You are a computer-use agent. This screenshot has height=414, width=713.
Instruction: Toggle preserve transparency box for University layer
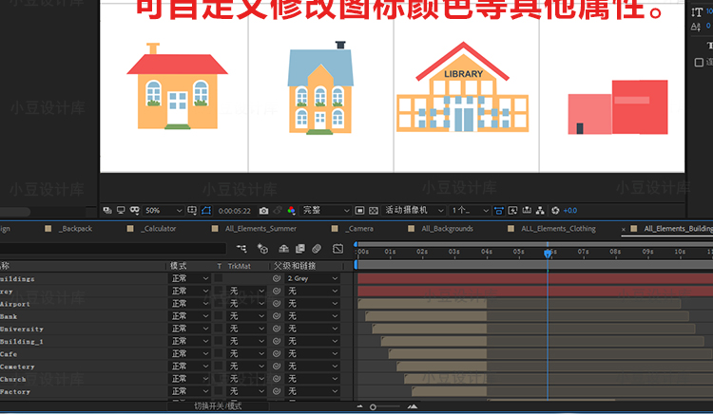pos(219,328)
